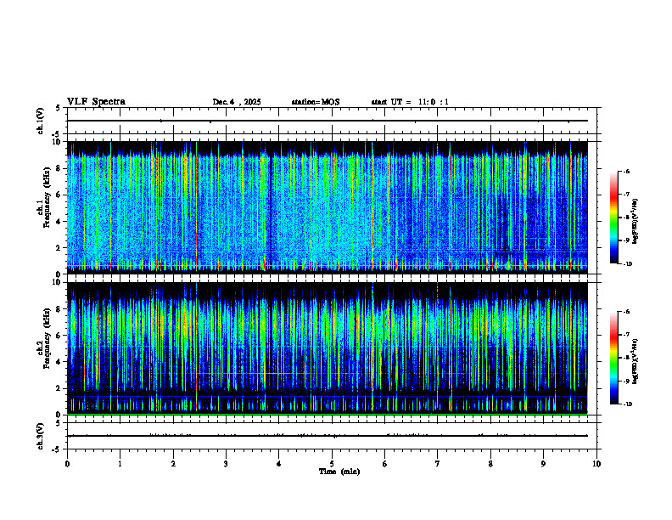Viewport: 672px width, 520px height.
Task: Select the "start UT = 11:0:1" header text
Action: pyautogui.click(x=410, y=102)
